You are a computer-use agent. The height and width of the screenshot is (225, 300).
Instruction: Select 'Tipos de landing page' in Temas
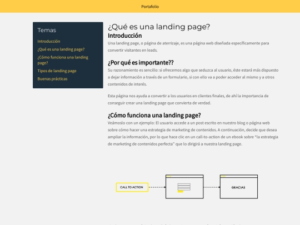(57, 71)
